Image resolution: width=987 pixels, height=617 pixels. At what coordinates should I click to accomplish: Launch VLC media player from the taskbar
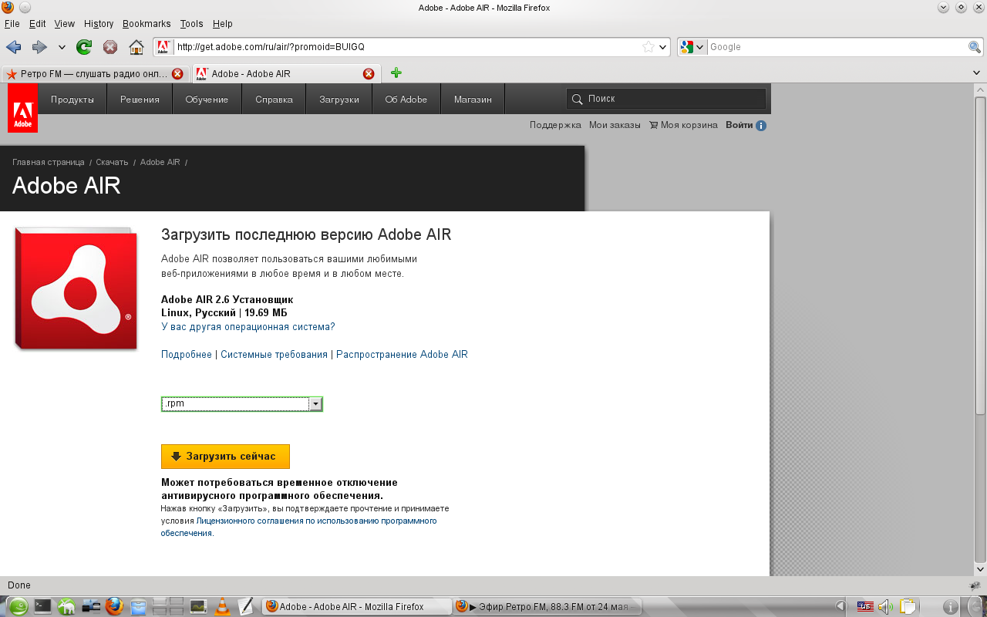(x=222, y=607)
